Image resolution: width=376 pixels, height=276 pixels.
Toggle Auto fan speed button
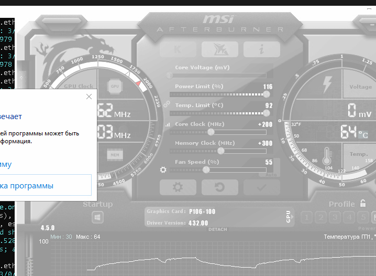click(271, 175)
